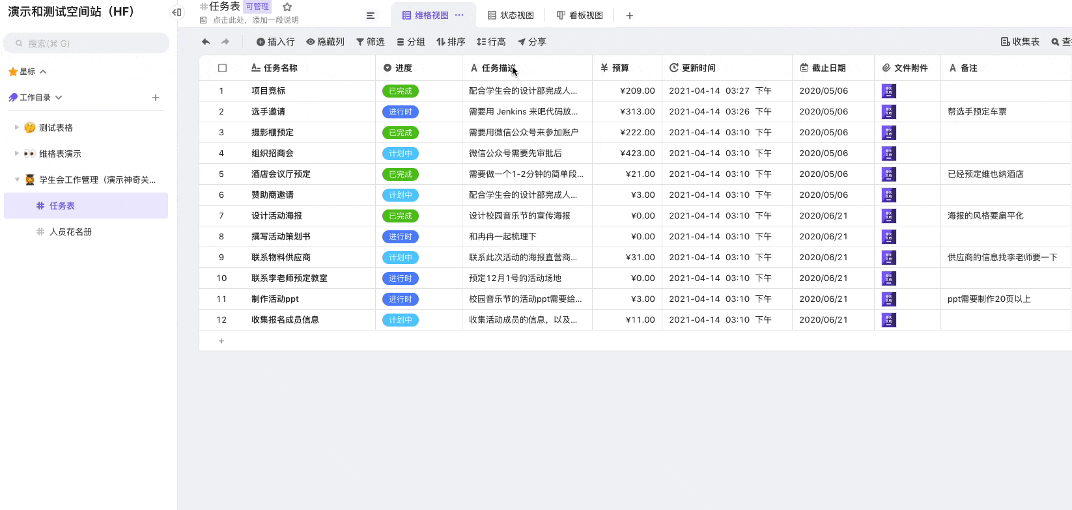Collapse the 学生会工作管理 folder

17,180
